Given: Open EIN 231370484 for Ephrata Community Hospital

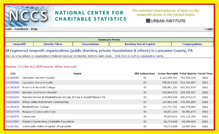Looking at the screenshot, I should point(13,92).
